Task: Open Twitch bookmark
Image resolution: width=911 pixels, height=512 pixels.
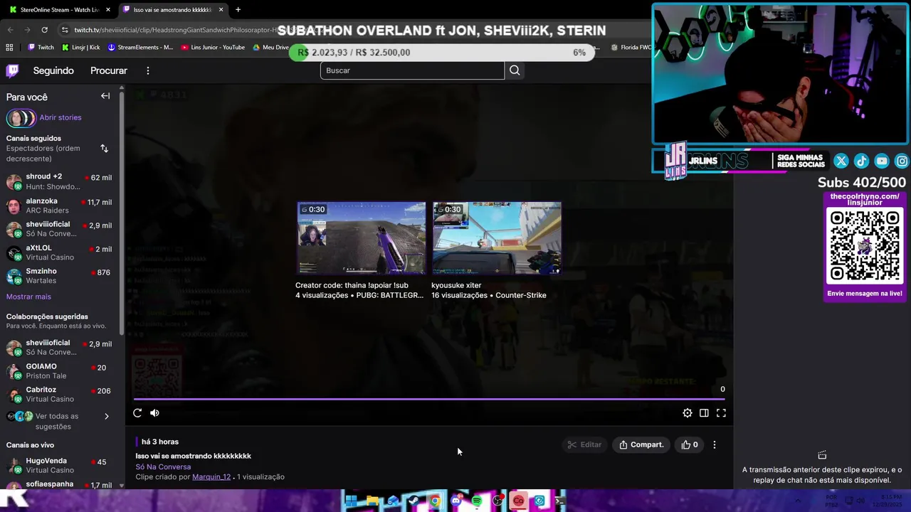Action: click(41, 48)
